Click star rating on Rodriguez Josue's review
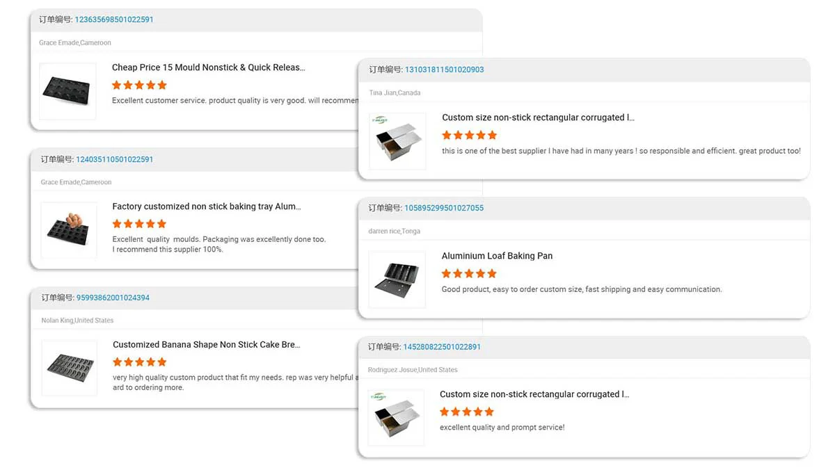This screenshot has width=835, height=470. pyautogui.click(x=466, y=412)
